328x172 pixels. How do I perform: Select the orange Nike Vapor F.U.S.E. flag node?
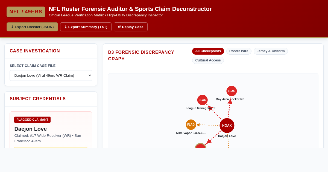click(x=191, y=124)
